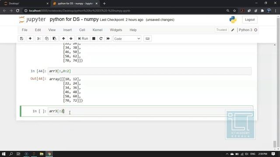The image size is (280, 157).
Task: Save notebook with the floppy disk icon
Action: [x=21, y=39]
